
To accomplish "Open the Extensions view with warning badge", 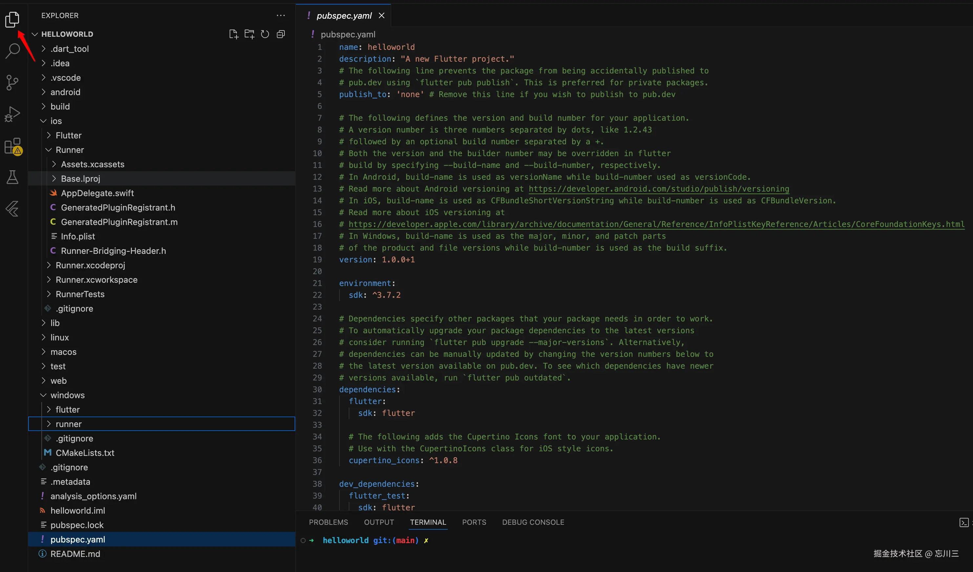I will tap(12, 146).
